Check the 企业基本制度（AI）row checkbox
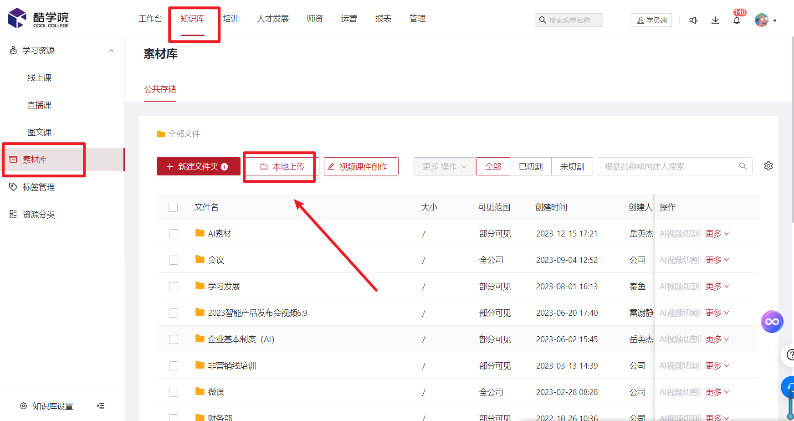This screenshot has height=421, width=794. click(x=174, y=339)
